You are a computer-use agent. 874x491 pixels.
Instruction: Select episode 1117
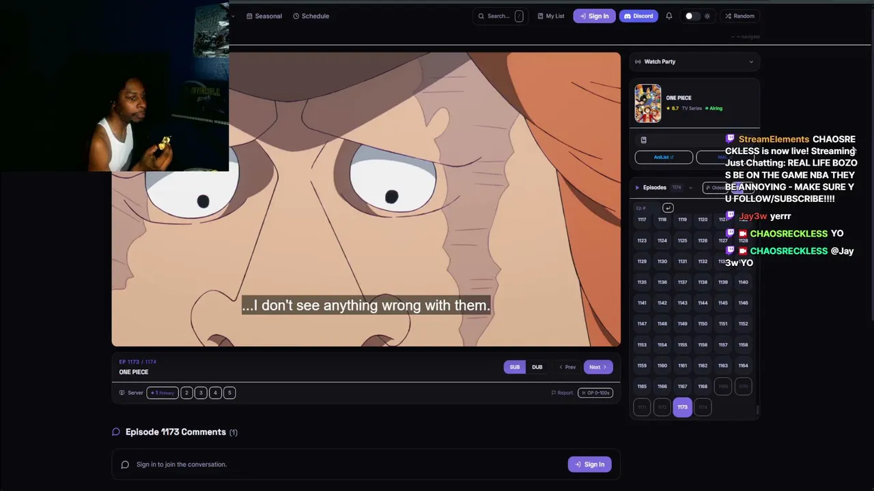coord(642,220)
